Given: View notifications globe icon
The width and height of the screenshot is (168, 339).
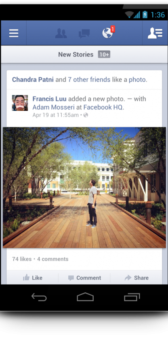Looking at the screenshot, I should point(108,32).
